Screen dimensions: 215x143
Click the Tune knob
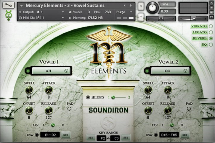point(152,7)
